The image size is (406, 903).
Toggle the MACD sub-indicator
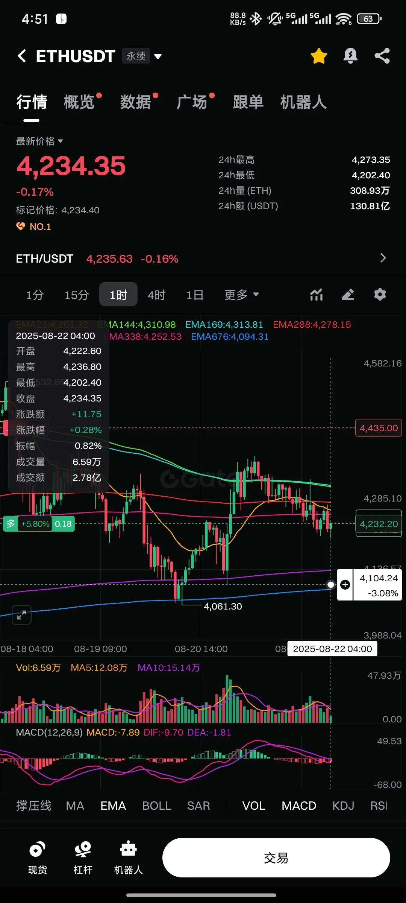tap(299, 806)
